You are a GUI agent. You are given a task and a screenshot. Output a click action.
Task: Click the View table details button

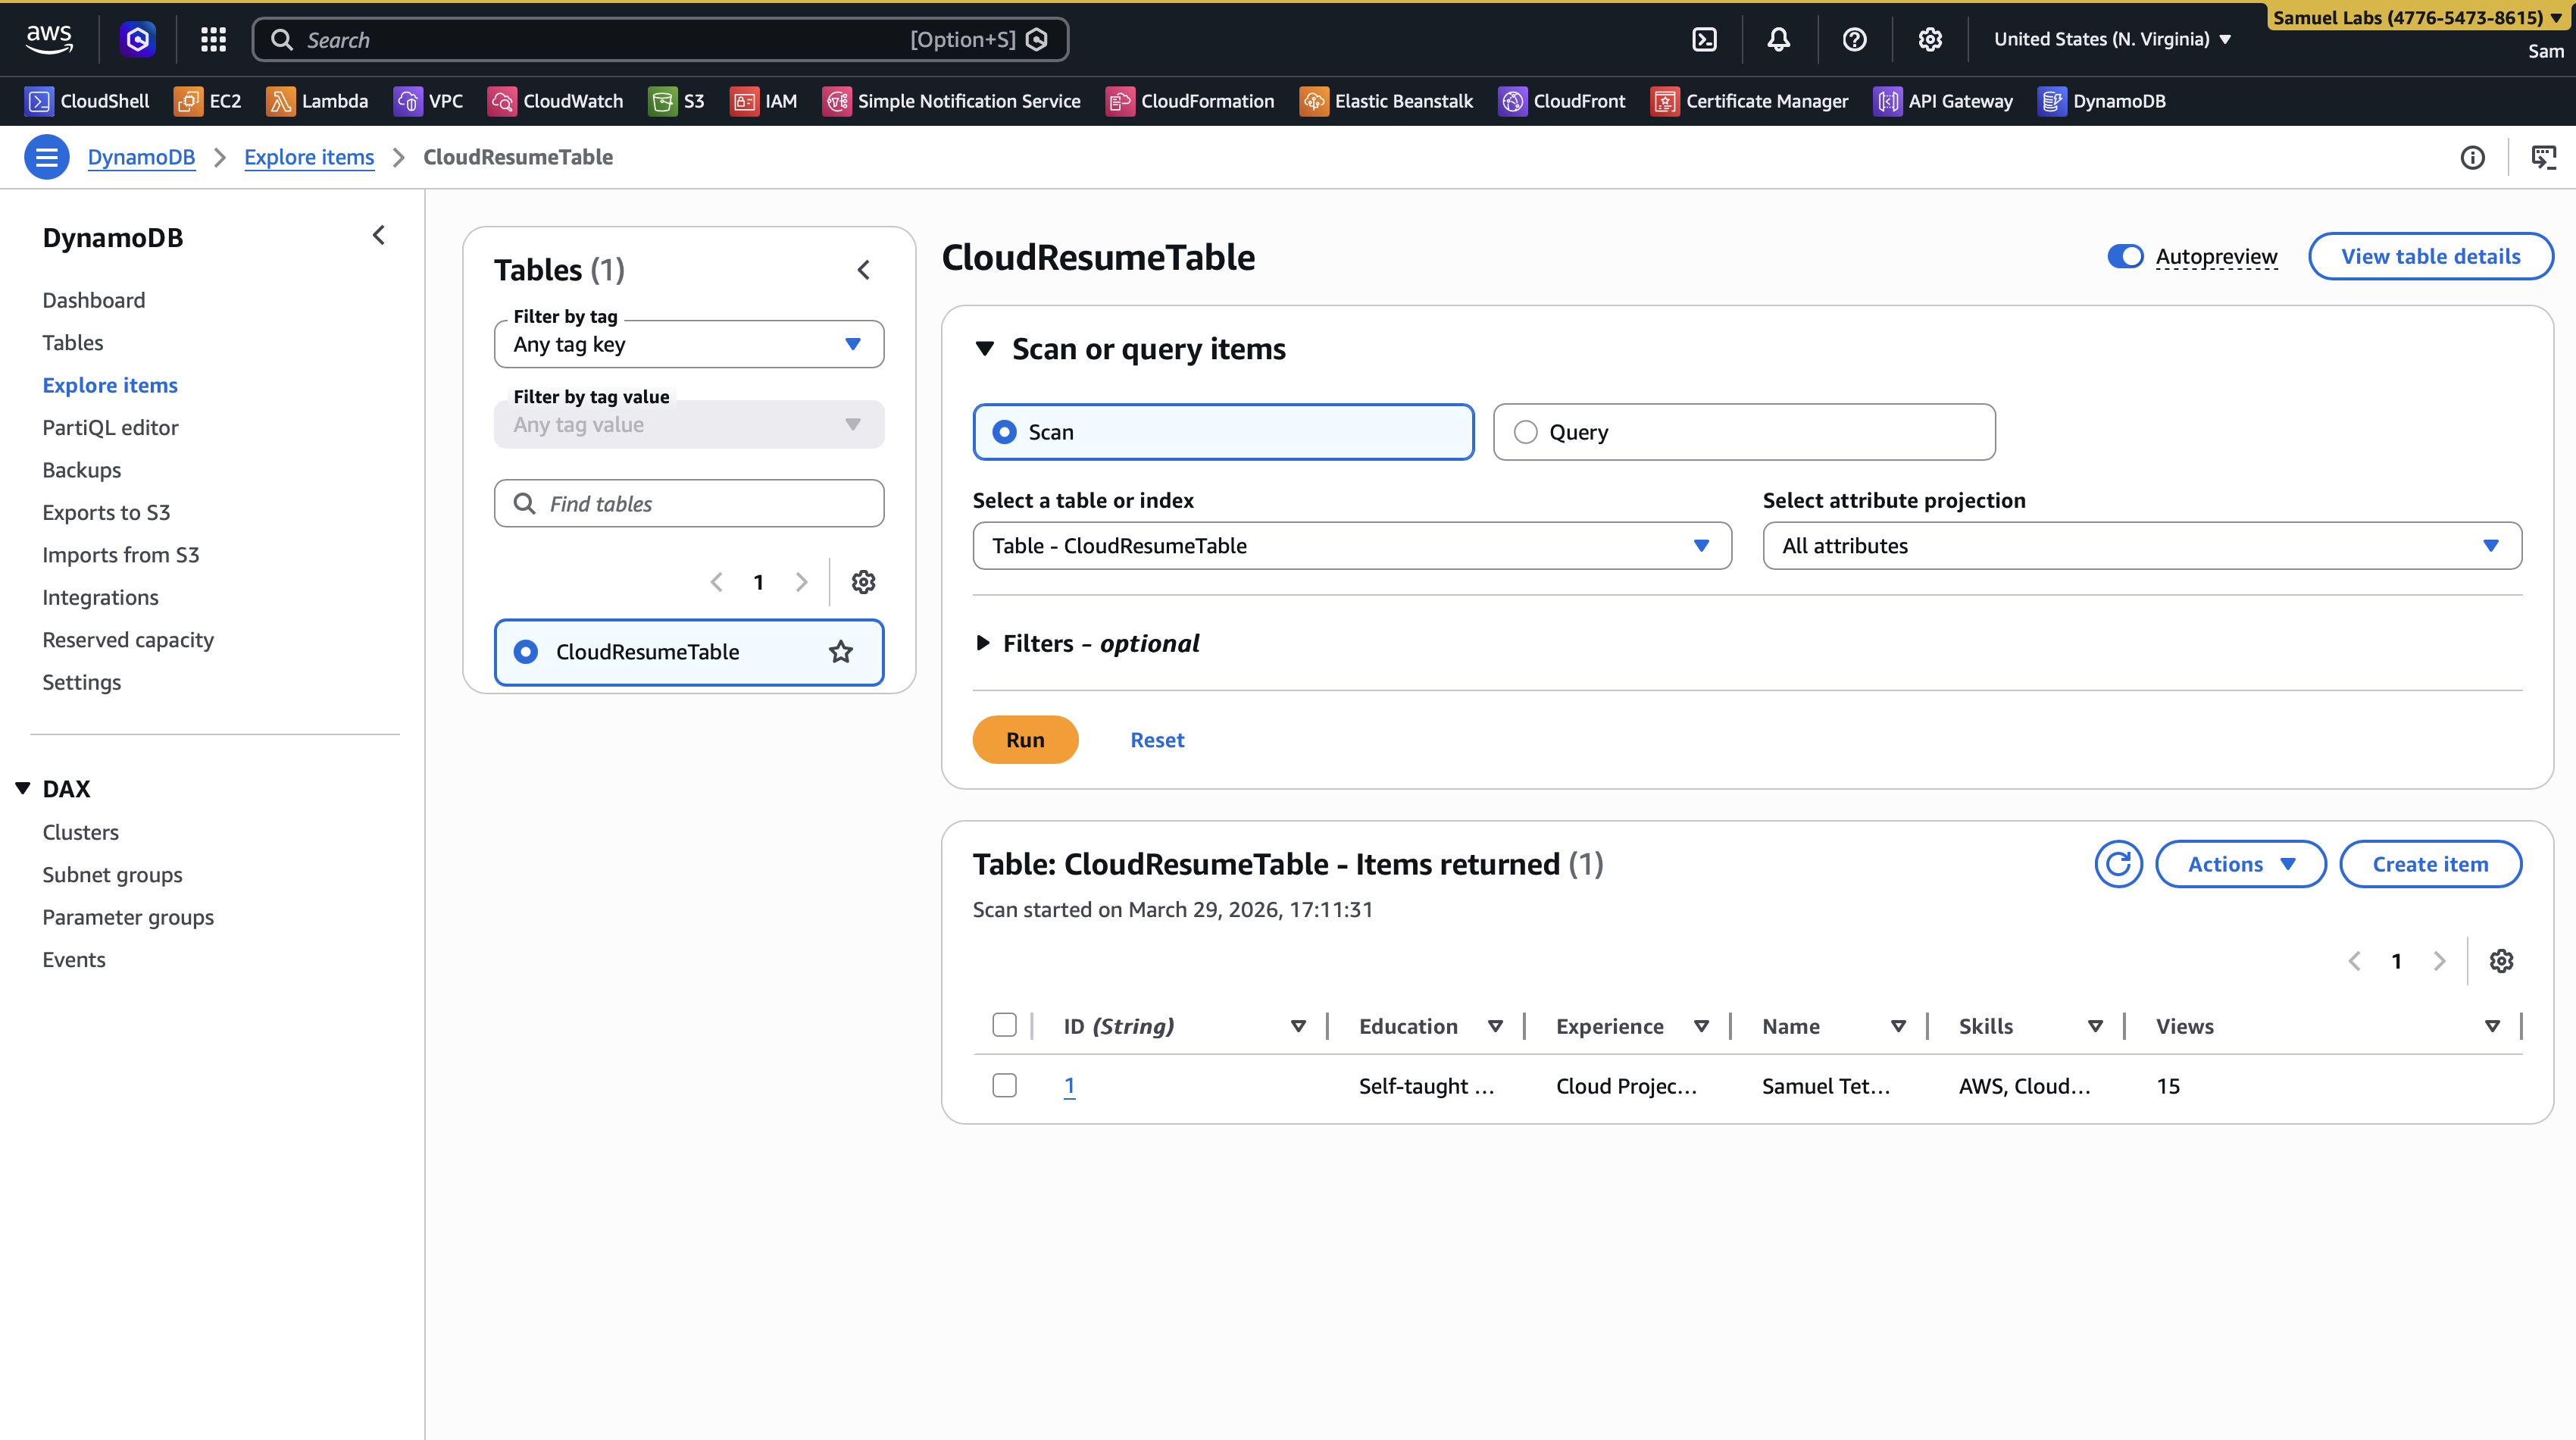[x=2430, y=257]
